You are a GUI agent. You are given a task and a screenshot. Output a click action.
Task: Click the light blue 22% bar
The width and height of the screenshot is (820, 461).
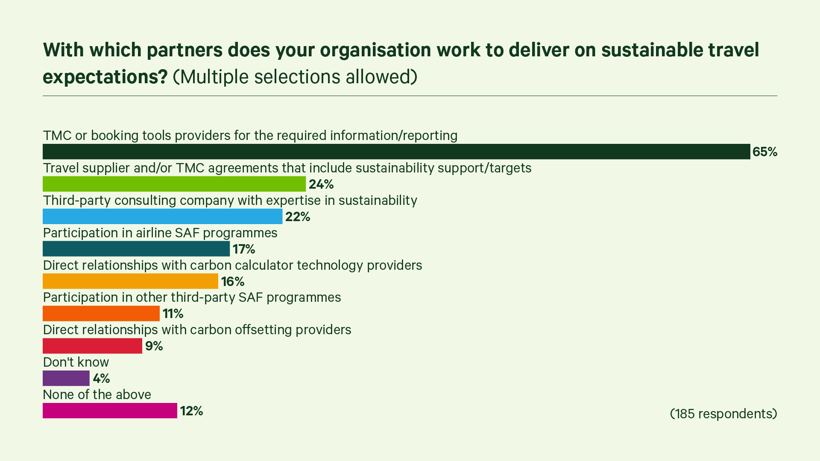click(162, 216)
